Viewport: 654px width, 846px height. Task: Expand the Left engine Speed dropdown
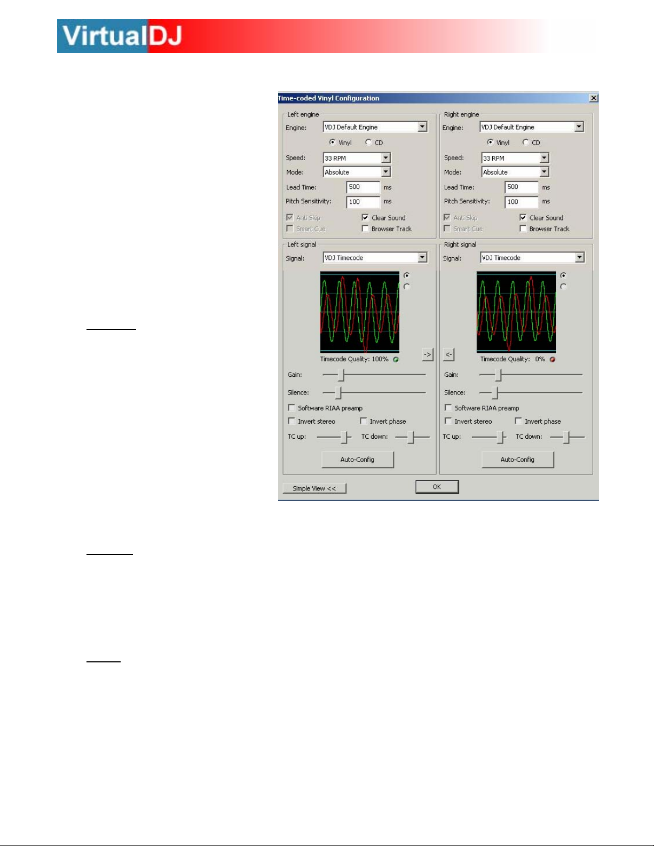click(357, 158)
